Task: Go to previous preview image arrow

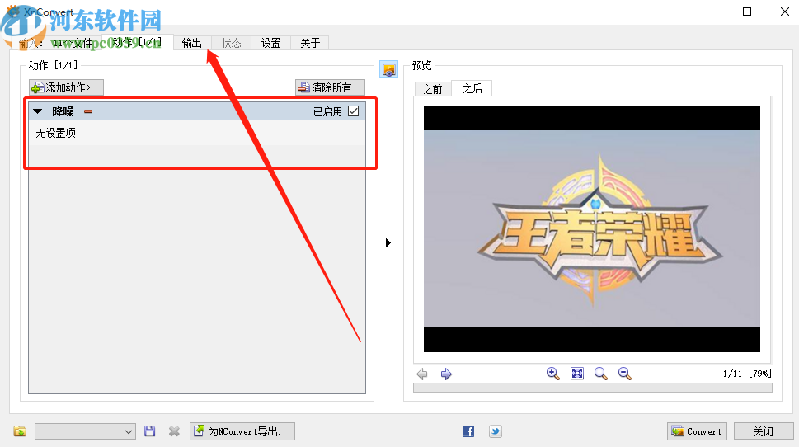Action: click(x=422, y=374)
